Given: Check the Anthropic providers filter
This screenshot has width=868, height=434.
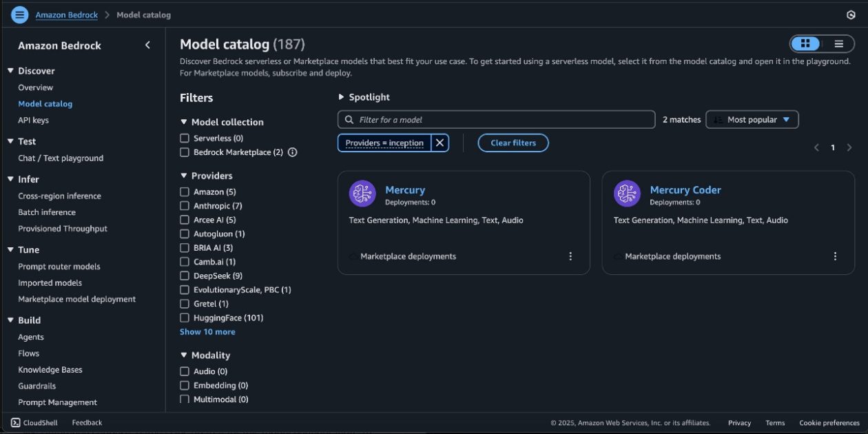Looking at the screenshot, I should [184, 205].
